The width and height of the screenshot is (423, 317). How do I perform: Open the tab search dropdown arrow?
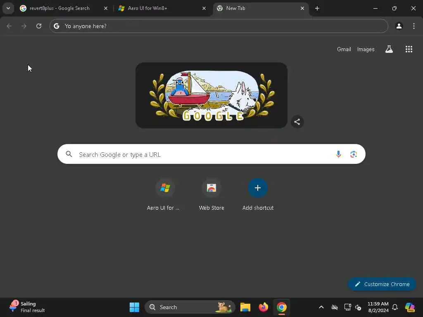pos(8,8)
